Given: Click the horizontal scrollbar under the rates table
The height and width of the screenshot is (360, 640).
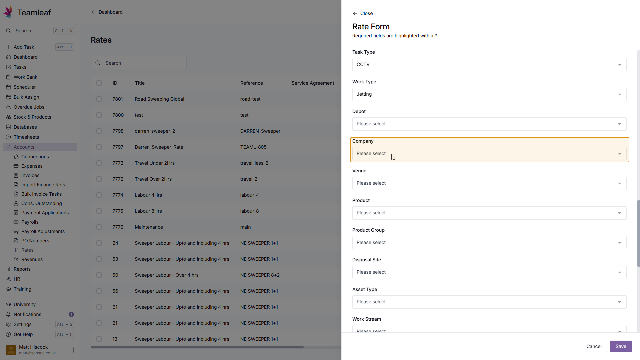Looking at the screenshot, I should coord(197,347).
